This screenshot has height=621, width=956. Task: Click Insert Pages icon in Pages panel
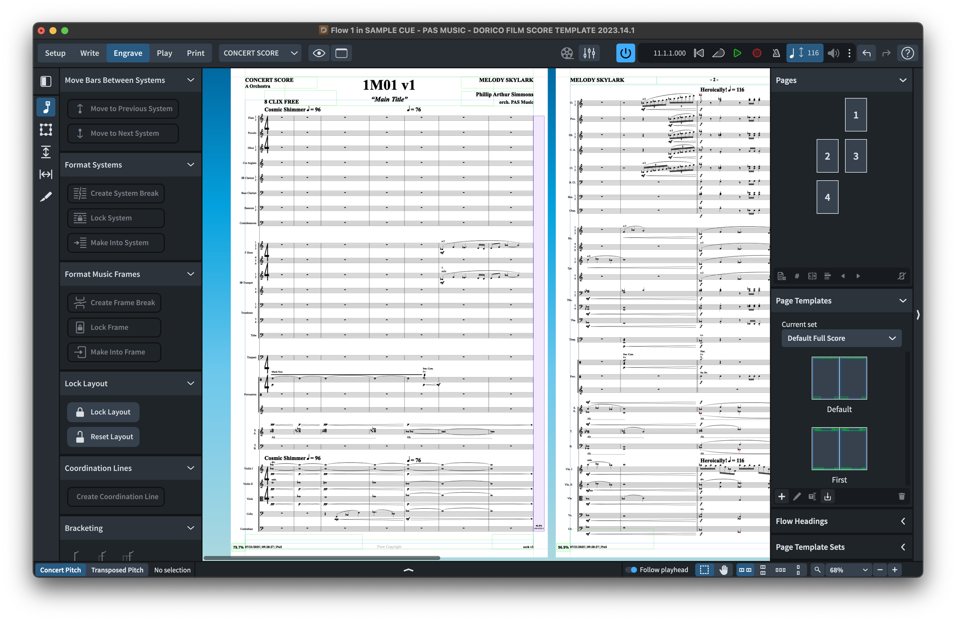click(x=781, y=276)
